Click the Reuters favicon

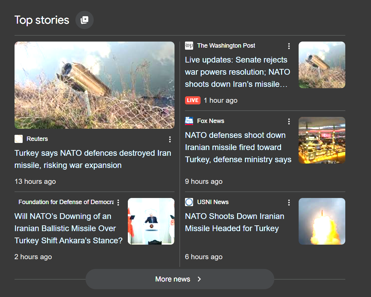coord(19,139)
